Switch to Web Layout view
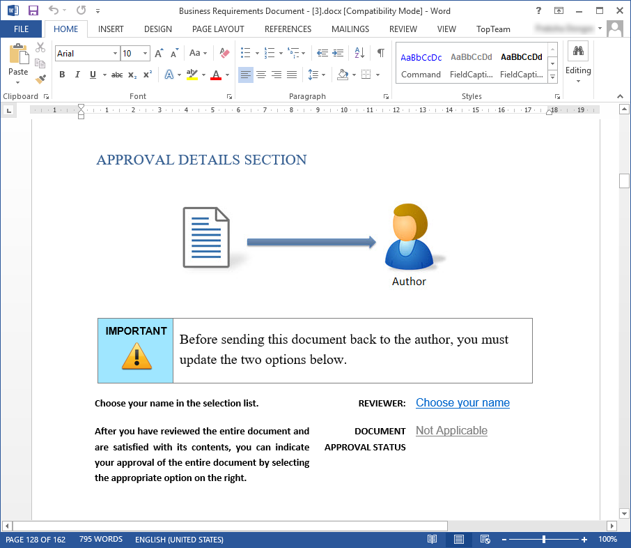The height and width of the screenshot is (548, 631). point(485,539)
